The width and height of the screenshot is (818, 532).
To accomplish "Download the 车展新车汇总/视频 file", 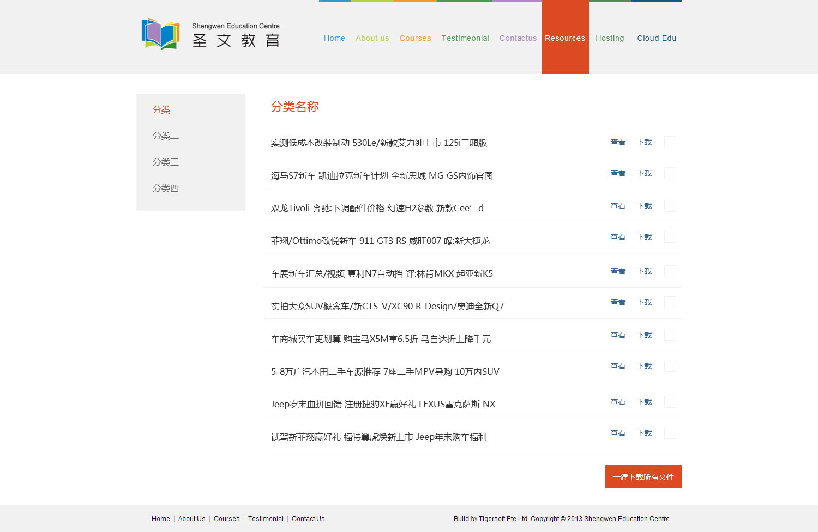I will pos(644,271).
